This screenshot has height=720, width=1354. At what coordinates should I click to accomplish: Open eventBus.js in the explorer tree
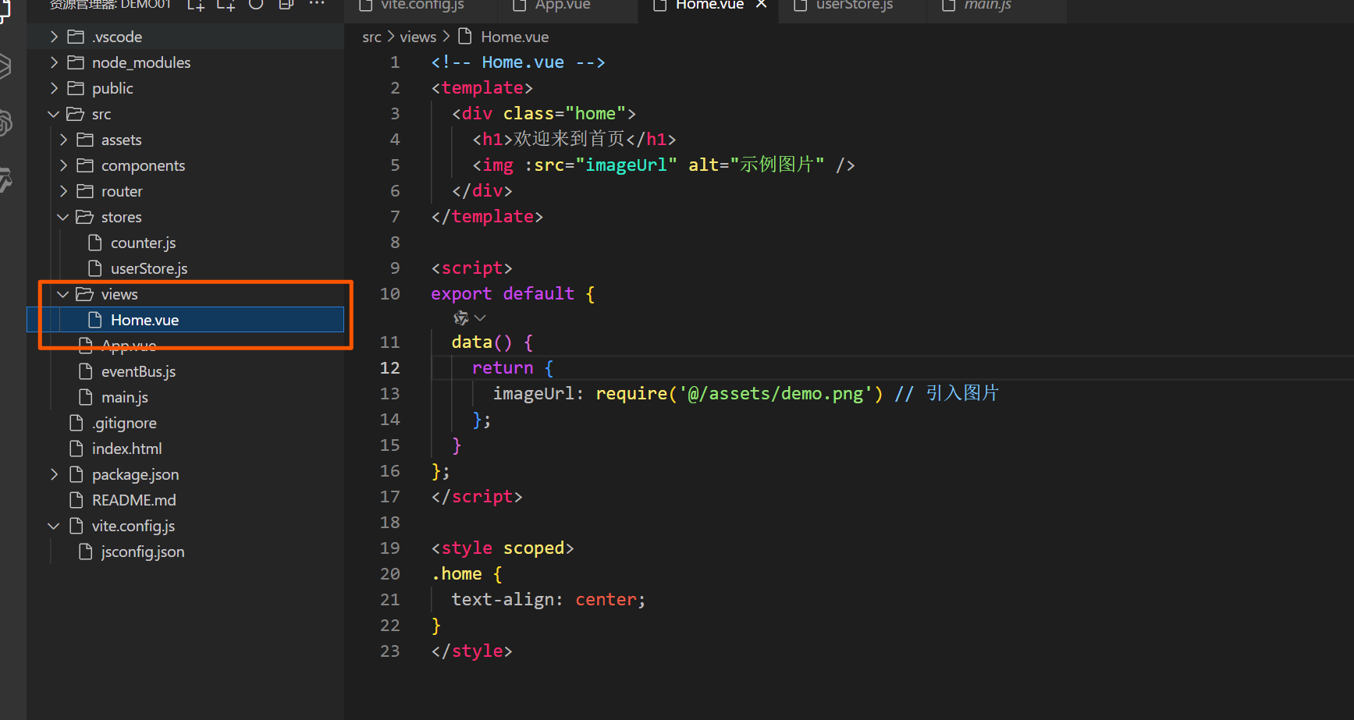138,371
